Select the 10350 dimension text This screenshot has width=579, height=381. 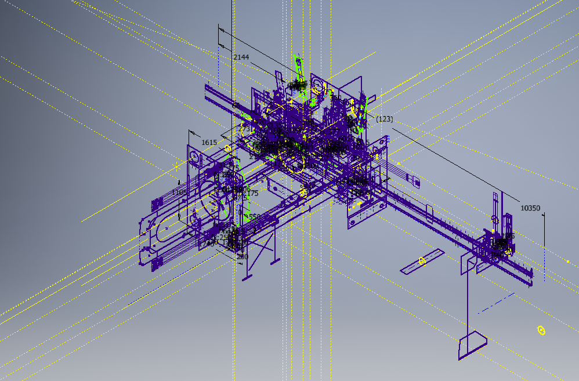[530, 208]
